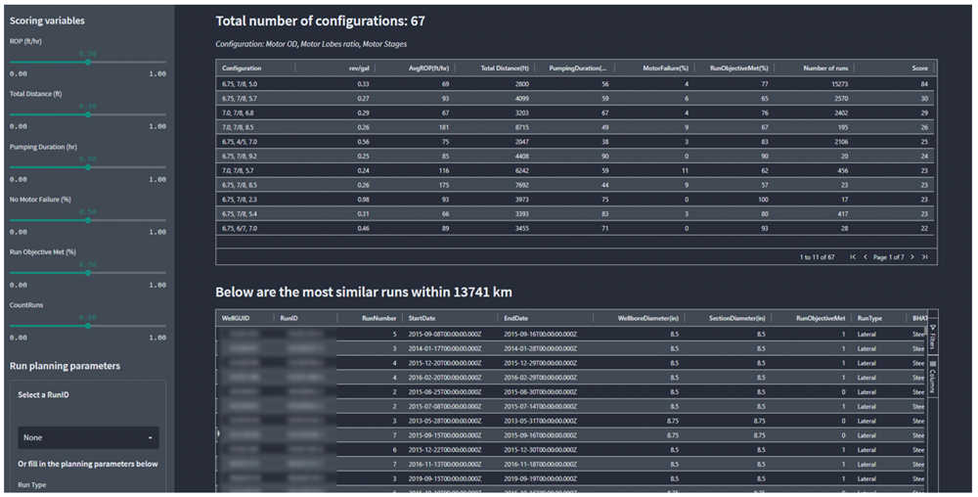Click the RunType column header

click(x=870, y=318)
